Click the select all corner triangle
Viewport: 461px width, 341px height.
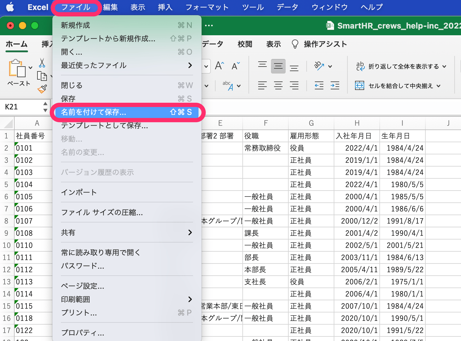click(8, 123)
